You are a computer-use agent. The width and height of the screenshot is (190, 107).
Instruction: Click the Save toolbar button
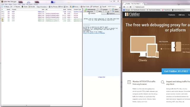coord(66,7)
